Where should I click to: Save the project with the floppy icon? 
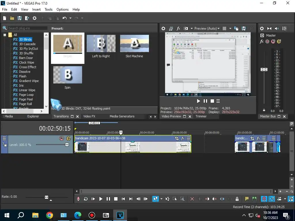coord(20,18)
